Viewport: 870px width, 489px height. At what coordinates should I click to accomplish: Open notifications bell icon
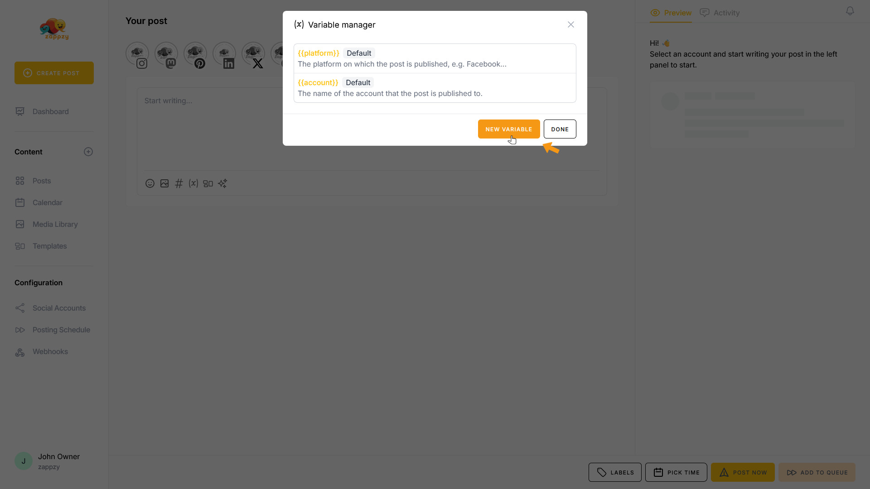(x=850, y=11)
